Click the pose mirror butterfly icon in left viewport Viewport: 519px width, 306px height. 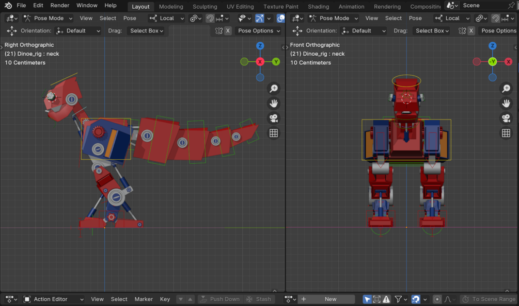219,31
